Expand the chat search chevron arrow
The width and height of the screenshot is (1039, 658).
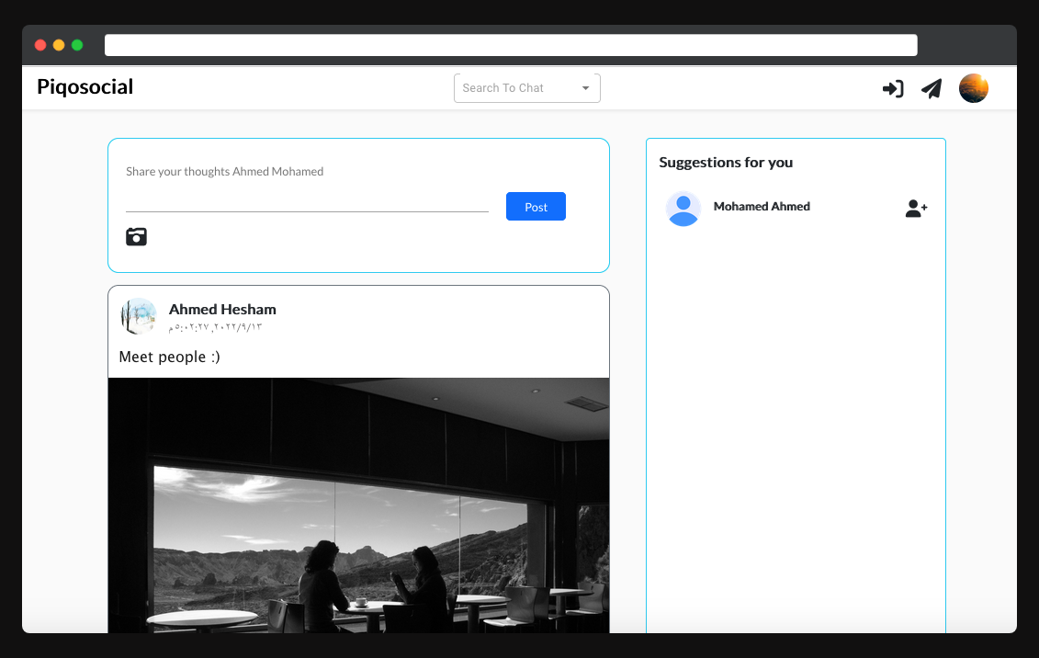(x=585, y=87)
